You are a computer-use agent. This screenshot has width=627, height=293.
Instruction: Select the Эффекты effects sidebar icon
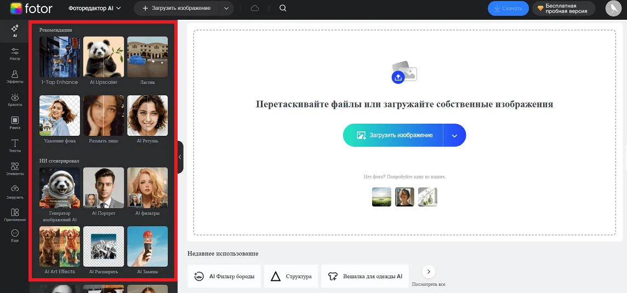[x=15, y=77]
